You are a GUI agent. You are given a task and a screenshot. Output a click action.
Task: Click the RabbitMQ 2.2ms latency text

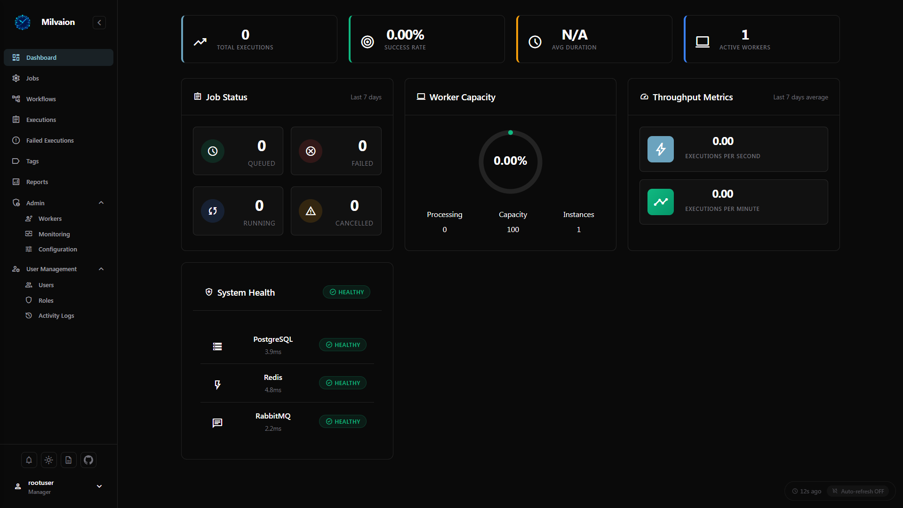[273, 428]
